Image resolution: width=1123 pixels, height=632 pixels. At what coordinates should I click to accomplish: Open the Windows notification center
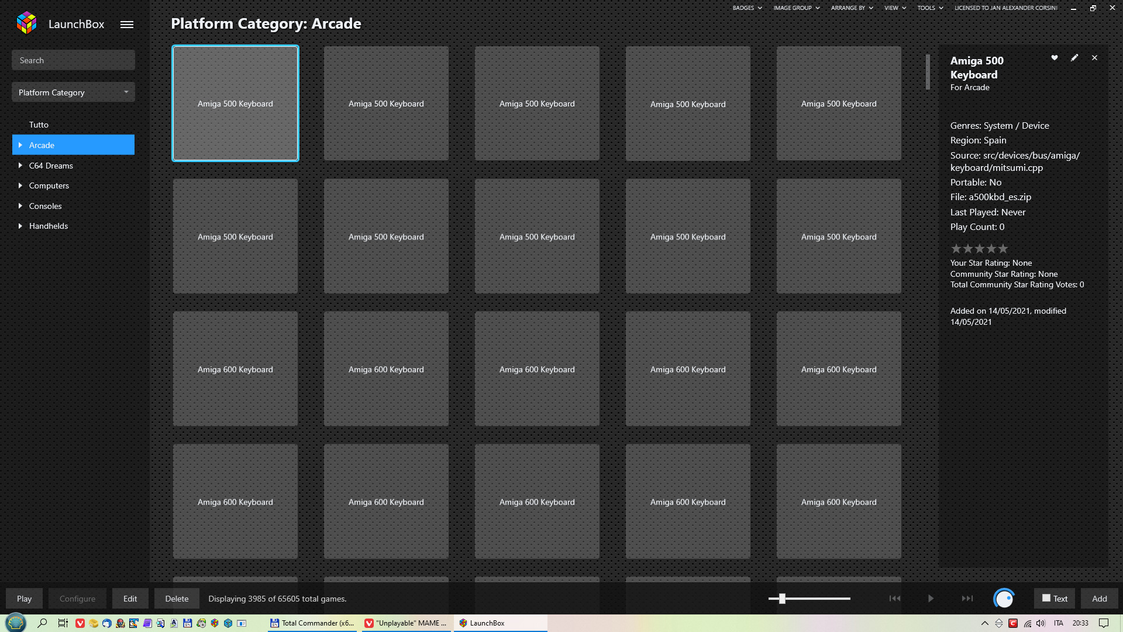[1104, 623]
